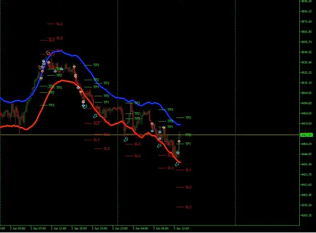The width and height of the screenshot is (316, 233).
Task: Select the 2 Jun 07:00 time label
Action: [38, 228]
